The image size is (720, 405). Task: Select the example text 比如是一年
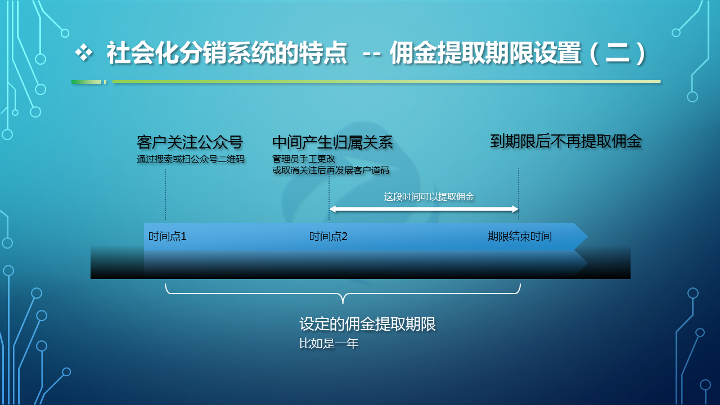[328, 344]
